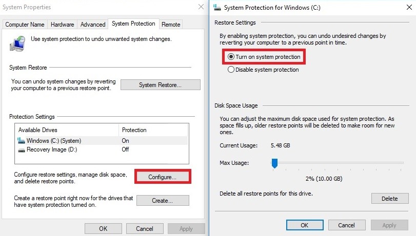Viewport: 416px width, 236px height.
Task: Click Create... to make a restore point
Action: click(x=163, y=201)
